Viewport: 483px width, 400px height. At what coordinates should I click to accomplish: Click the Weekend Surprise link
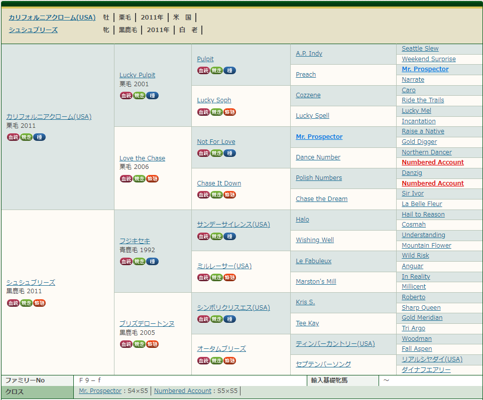point(429,59)
